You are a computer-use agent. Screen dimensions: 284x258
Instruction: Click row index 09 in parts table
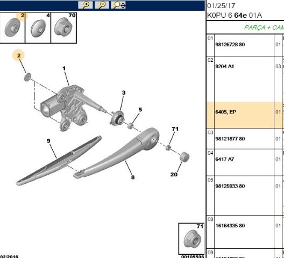pos(210,253)
